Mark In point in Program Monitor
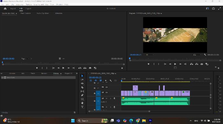The width and height of the screenshot is (223, 124). click(154, 64)
